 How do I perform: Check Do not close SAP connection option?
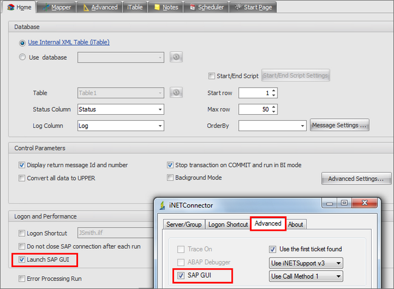(x=22, y=246)
